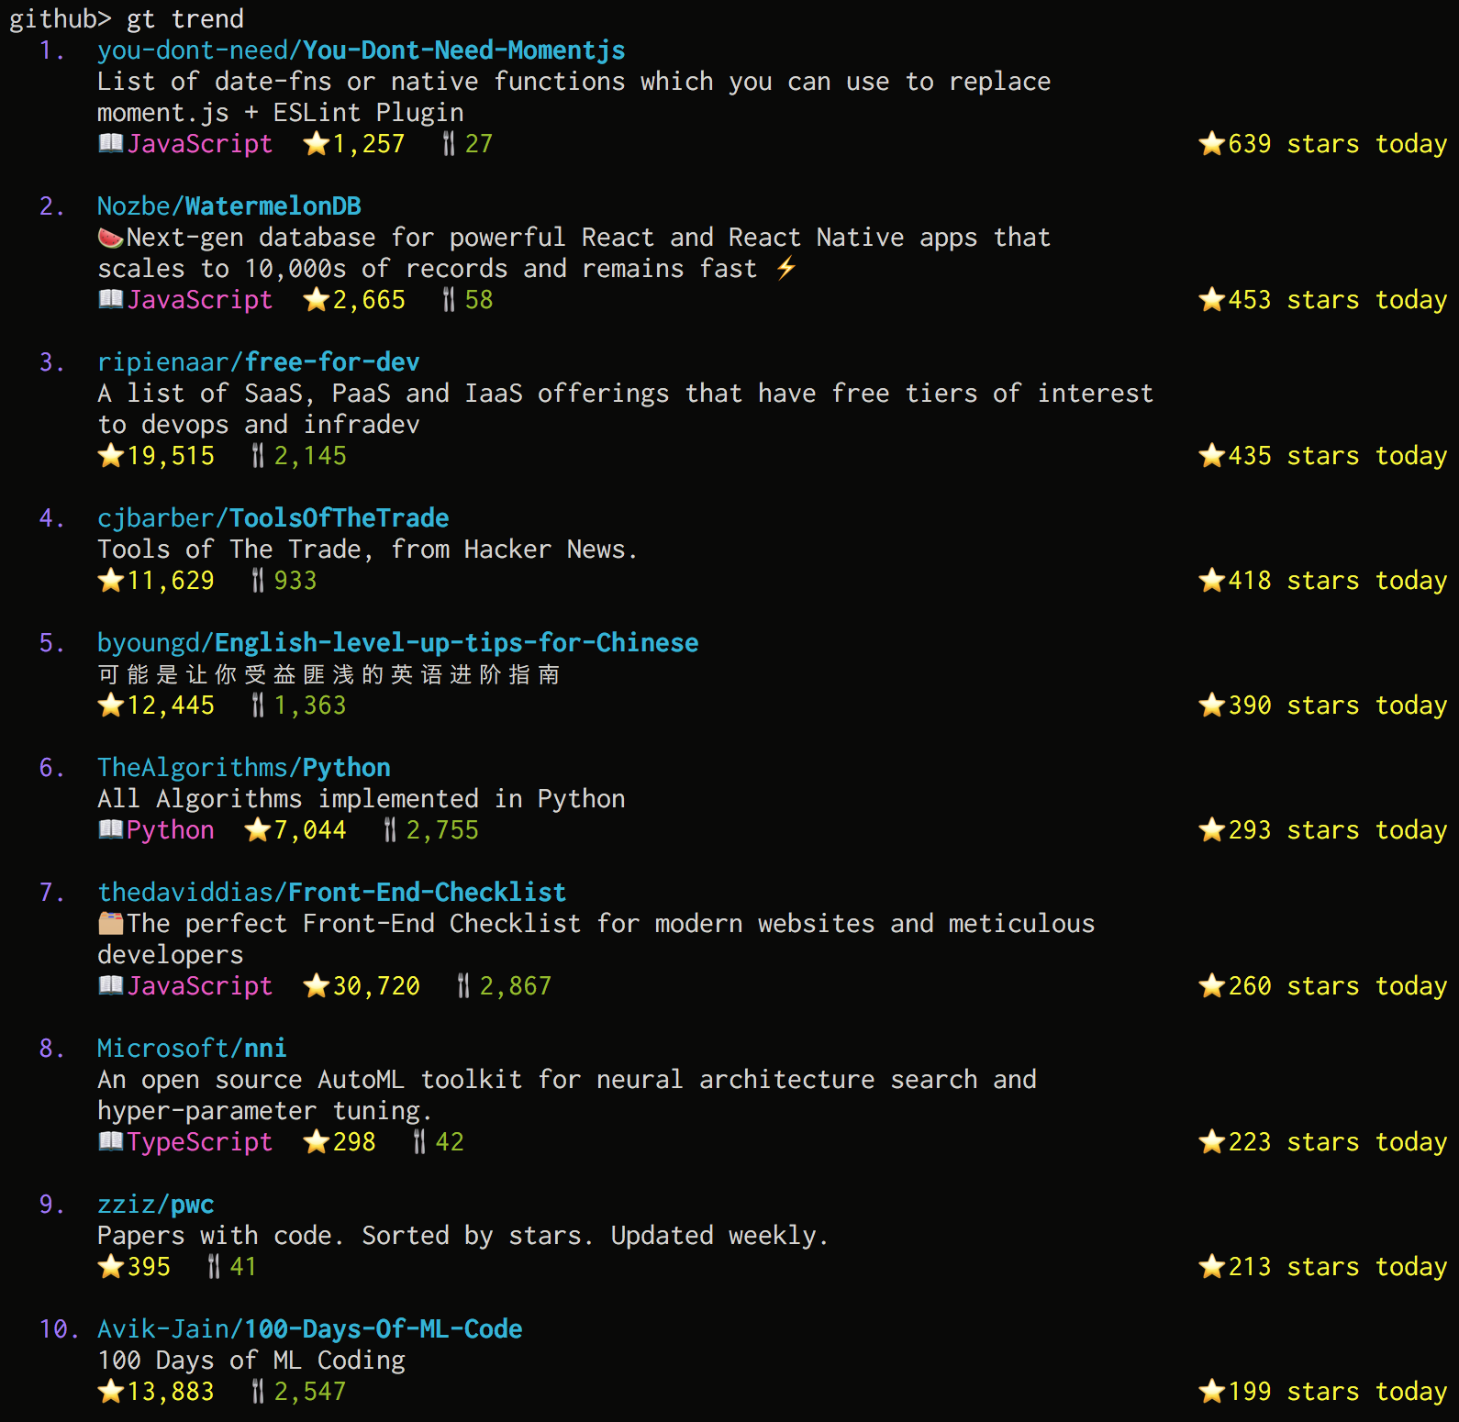Click fork icon next to 58
This screenshot has width=1459, height=1422.
449,299
